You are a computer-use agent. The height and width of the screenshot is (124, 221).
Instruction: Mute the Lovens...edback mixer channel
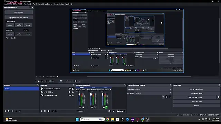pyautogui.click(x=104, y=107)
